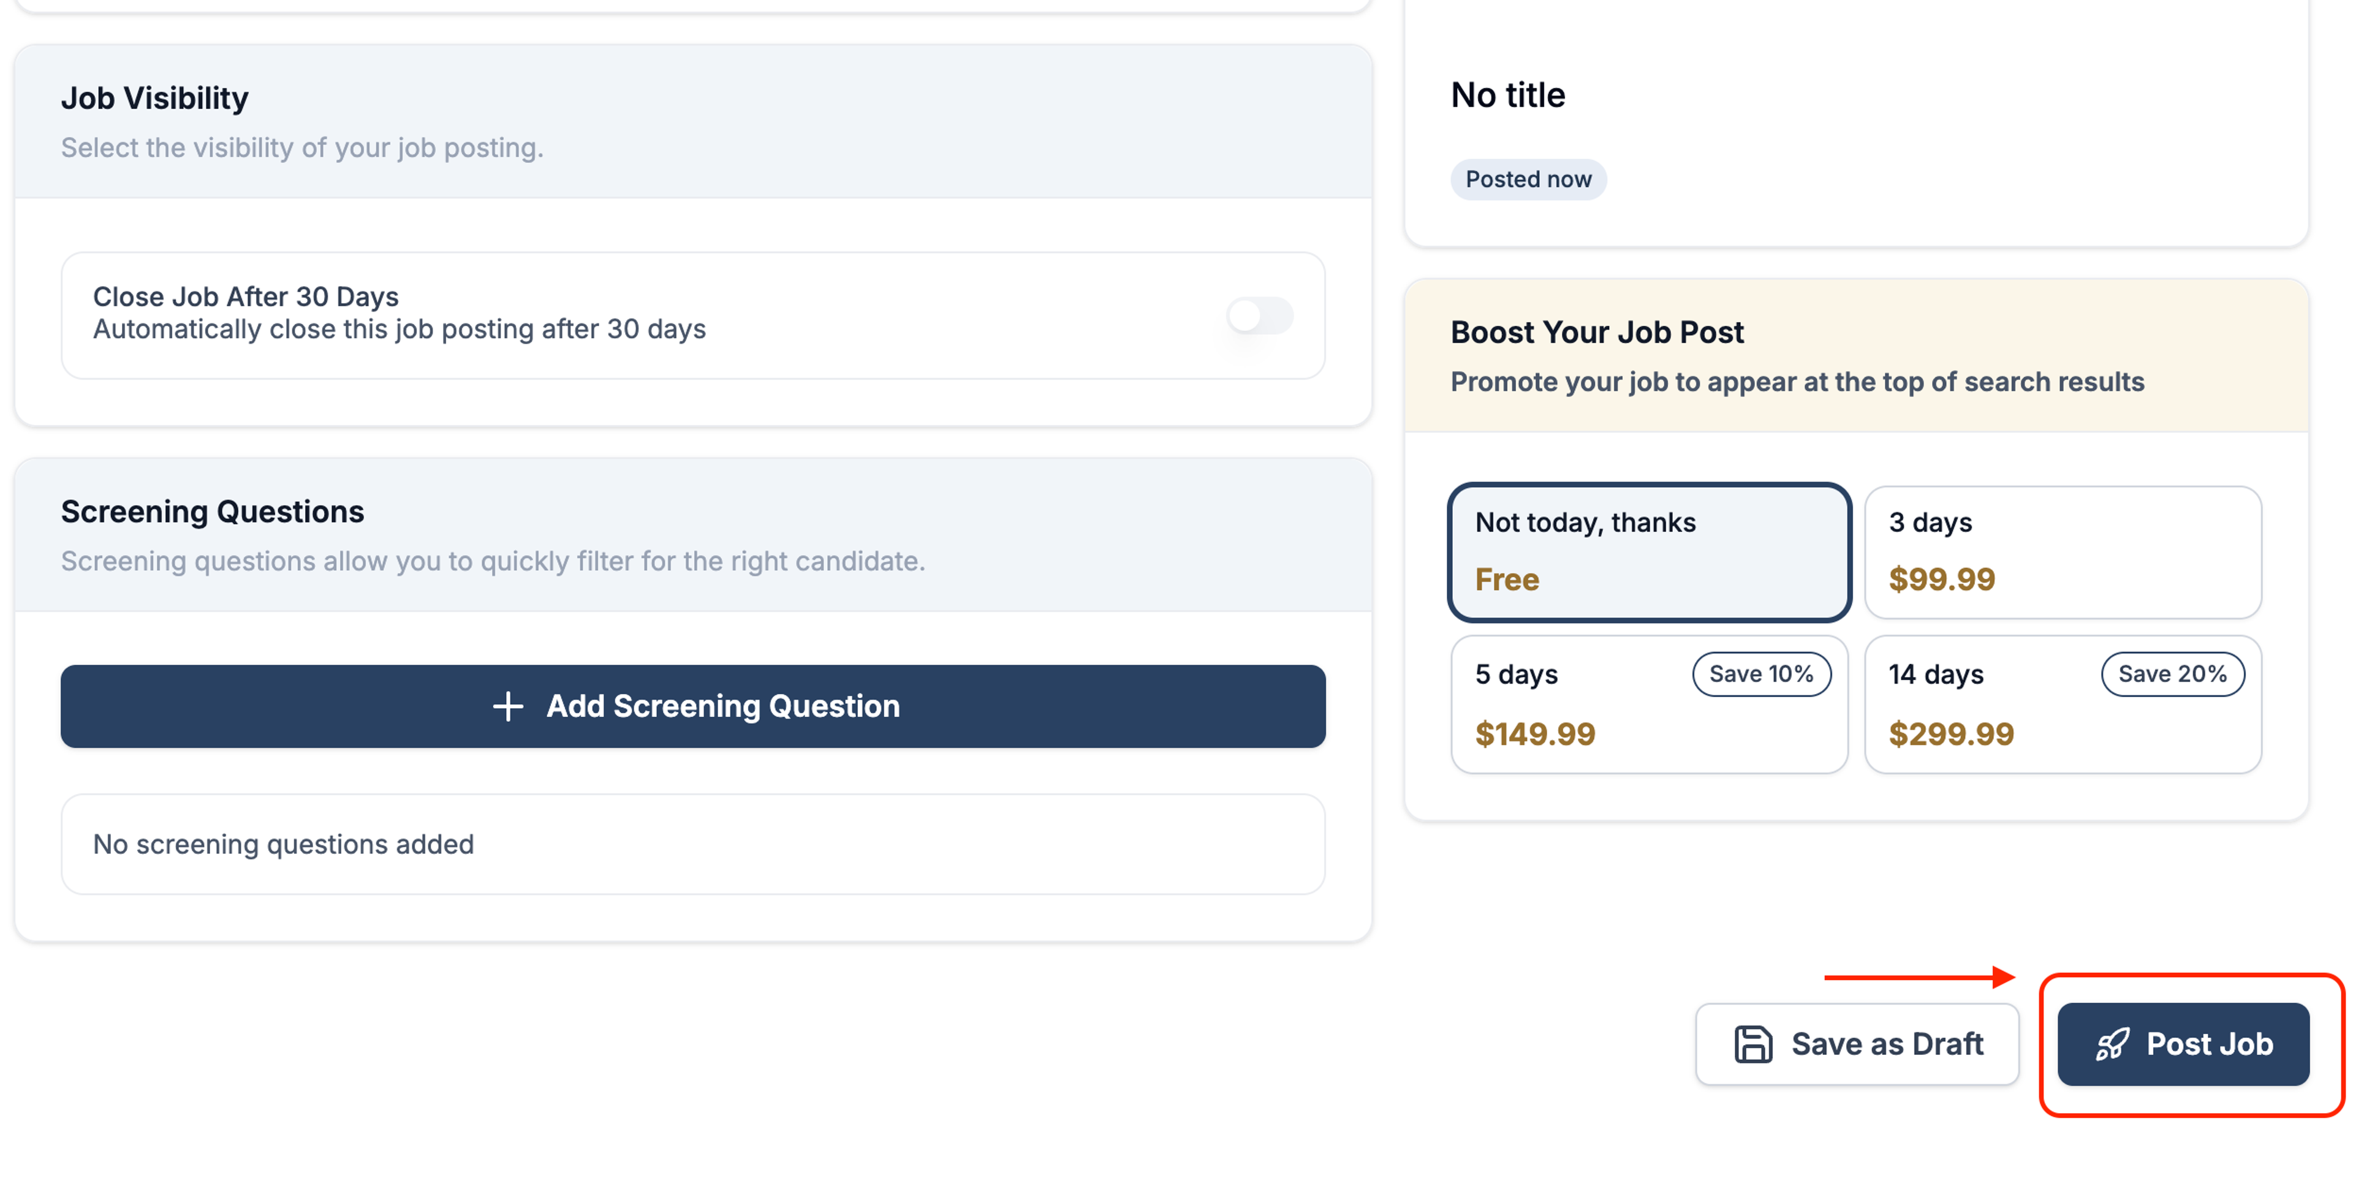
Task: Save the posting as a draft
Action: click(x=1857, y=1044)
